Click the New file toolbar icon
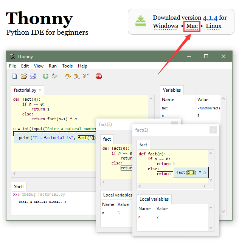This screenshot has width=239, height=241. click(x=14, y=76)
